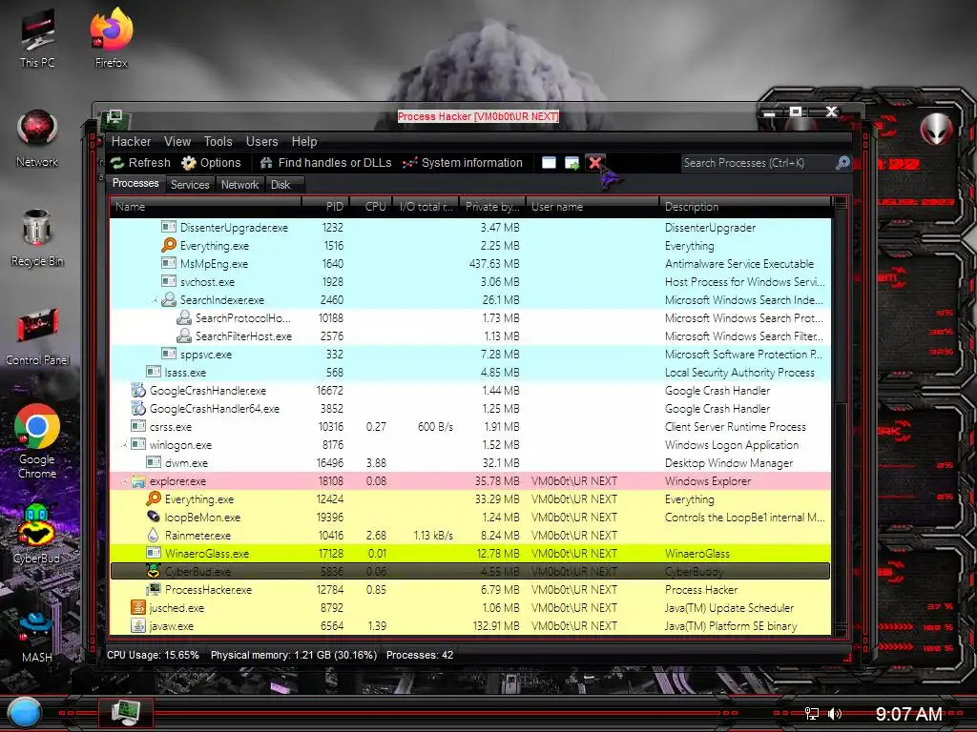Sort by the User name column header
Image resolution: width=977 pixels, height=732 pixels.
point(592,207)
